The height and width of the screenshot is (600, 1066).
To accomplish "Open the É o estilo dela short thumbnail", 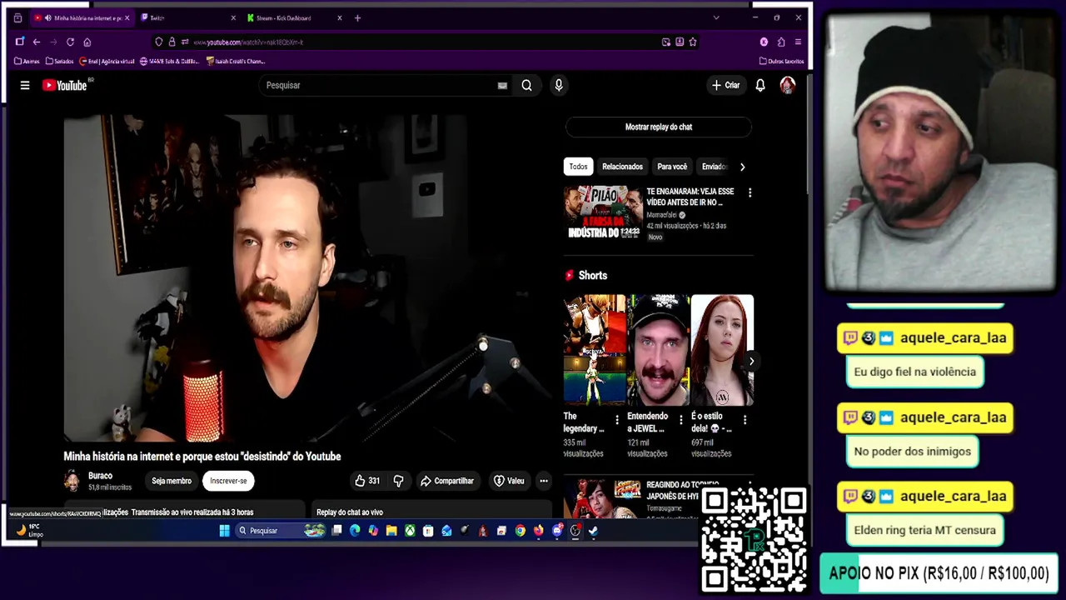I will (x=722, y=349).
